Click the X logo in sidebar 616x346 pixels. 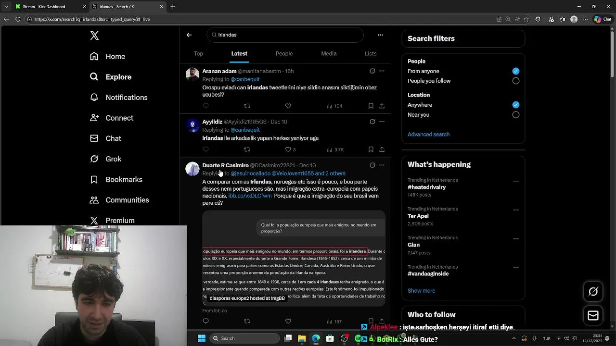click(x=94, y=36)
